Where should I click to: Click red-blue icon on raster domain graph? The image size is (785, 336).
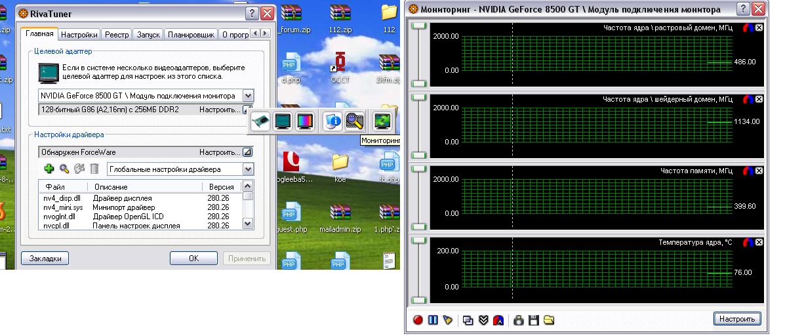click(x=748, y=28)
